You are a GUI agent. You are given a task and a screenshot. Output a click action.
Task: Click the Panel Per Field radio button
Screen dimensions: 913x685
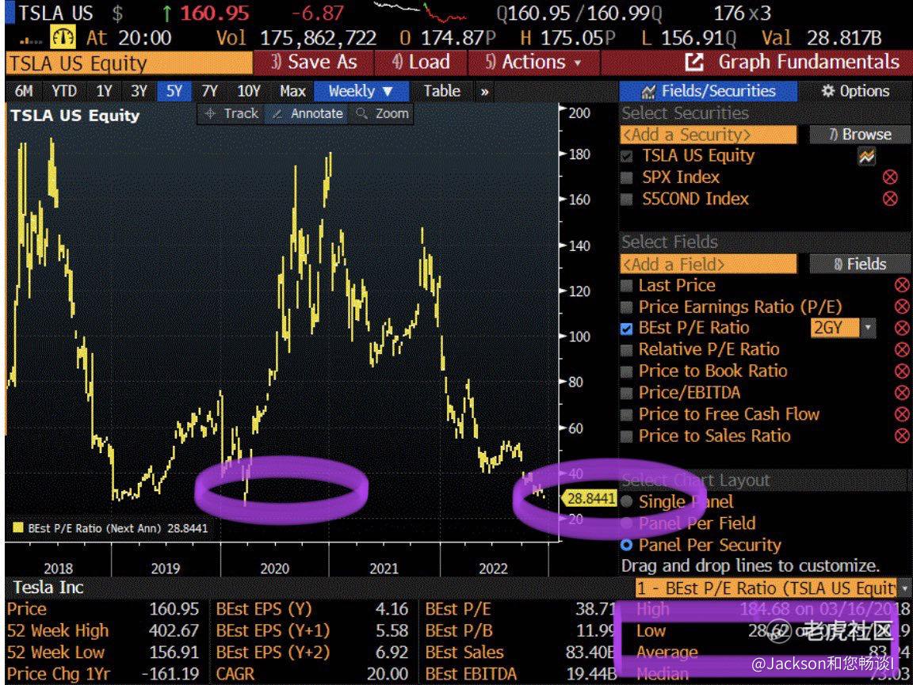(x=627, y=523)
